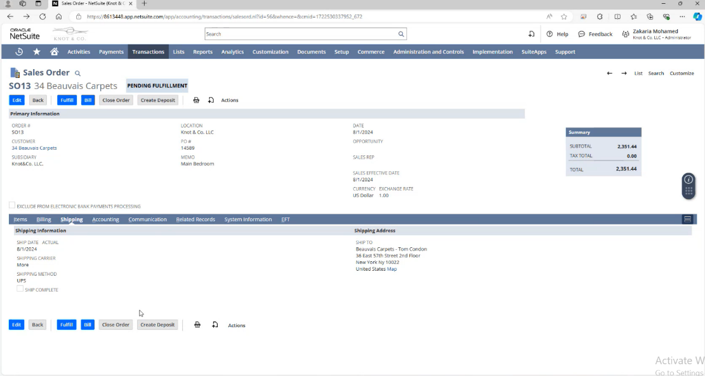Screen dimensions: 705x376
Task: Open the 34 Beauvais Carpets customer link
Action: [34, 148]
